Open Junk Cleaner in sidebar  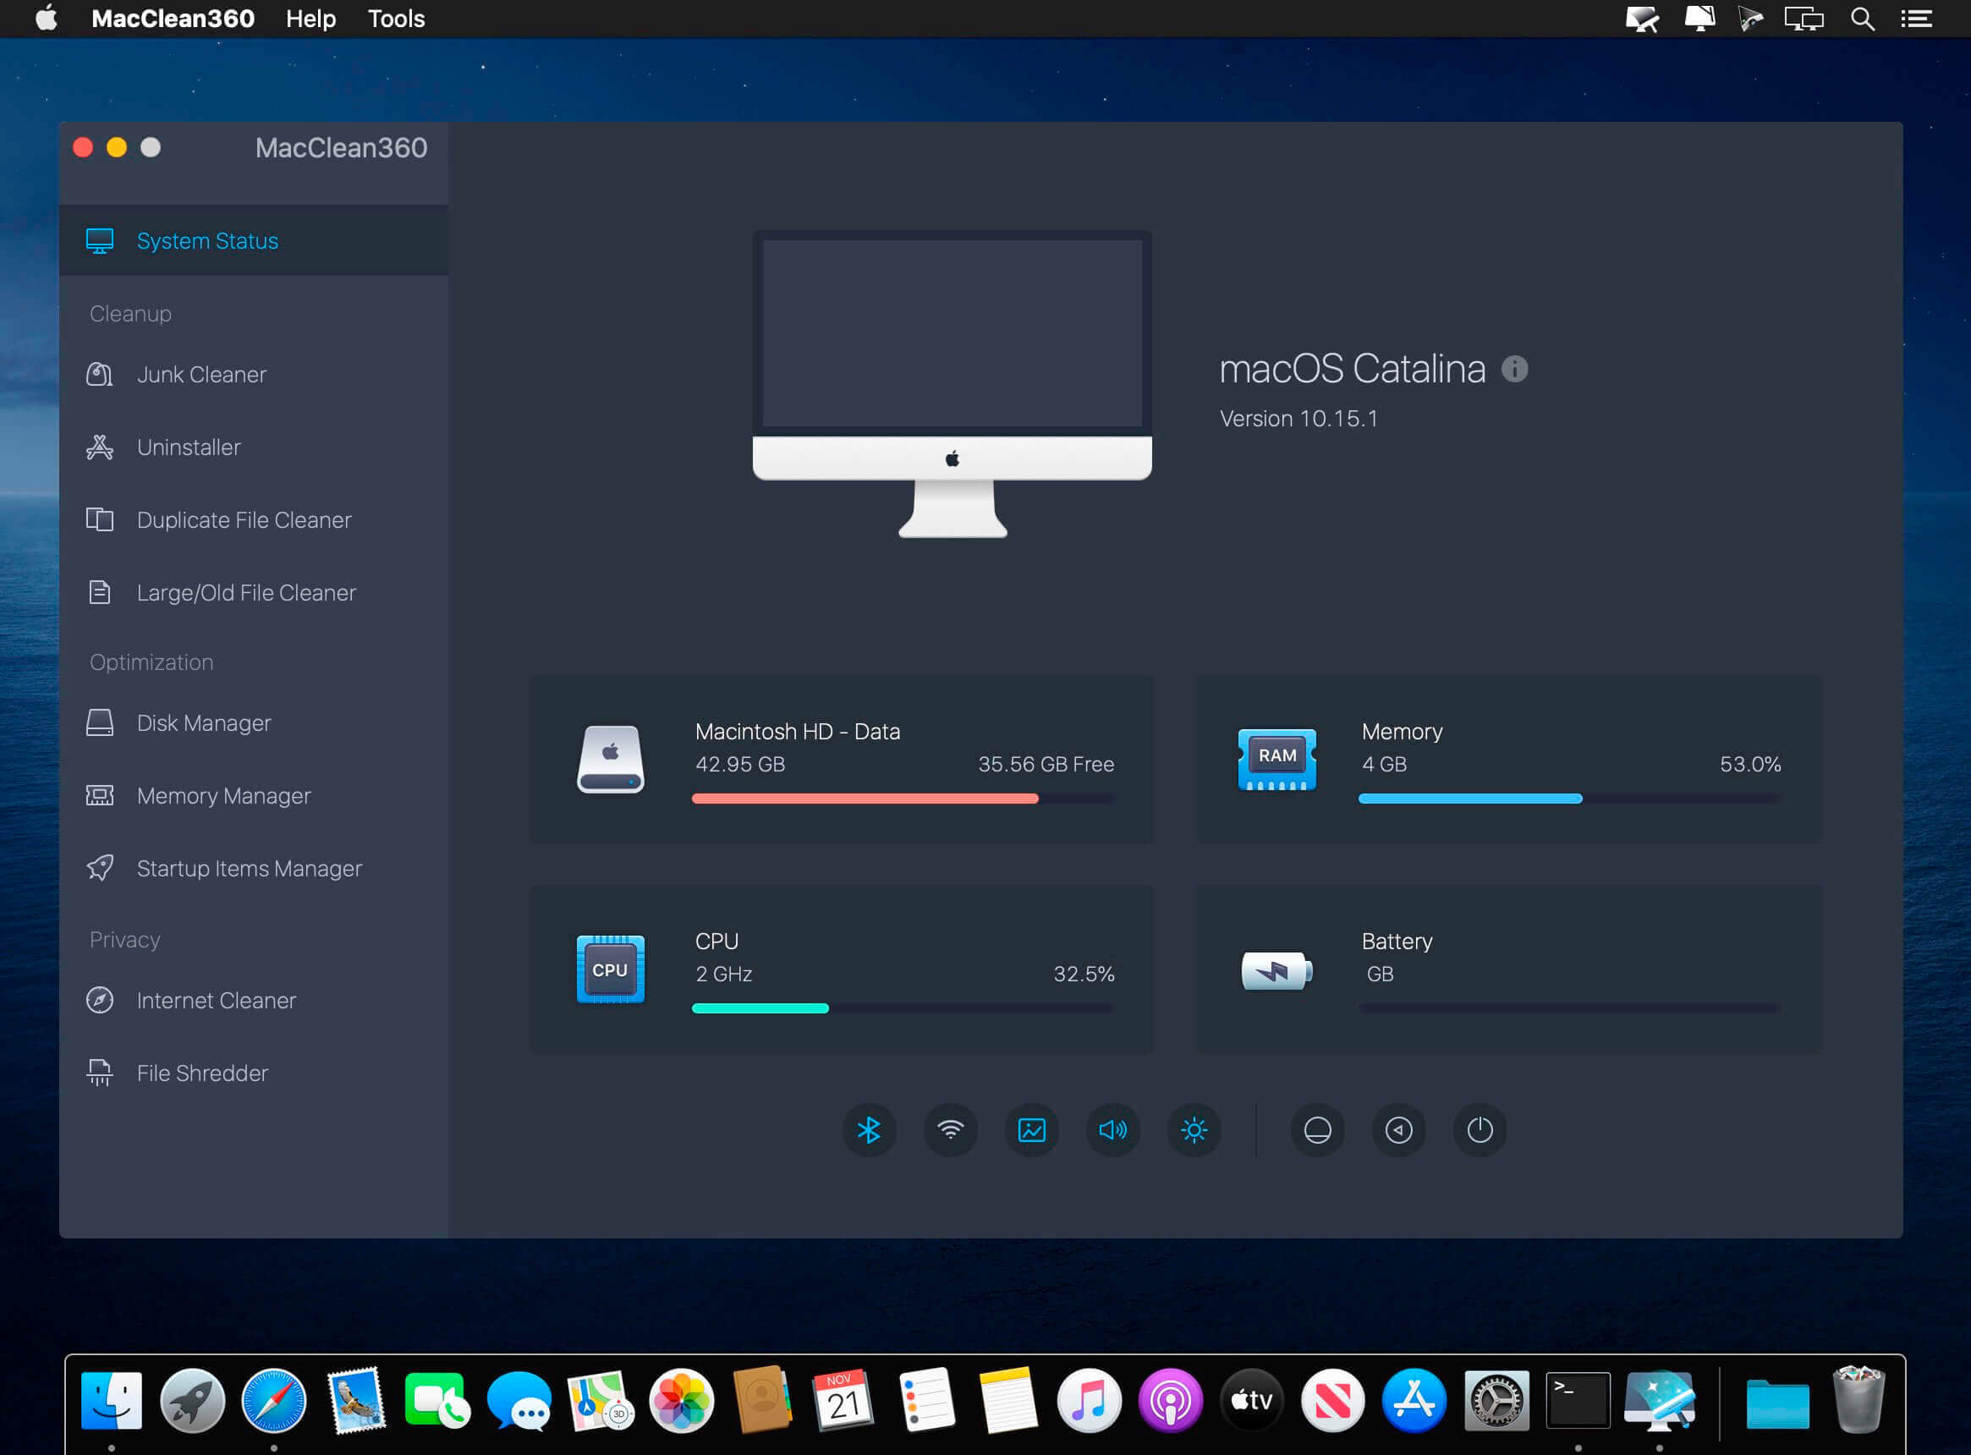[201, 376]
